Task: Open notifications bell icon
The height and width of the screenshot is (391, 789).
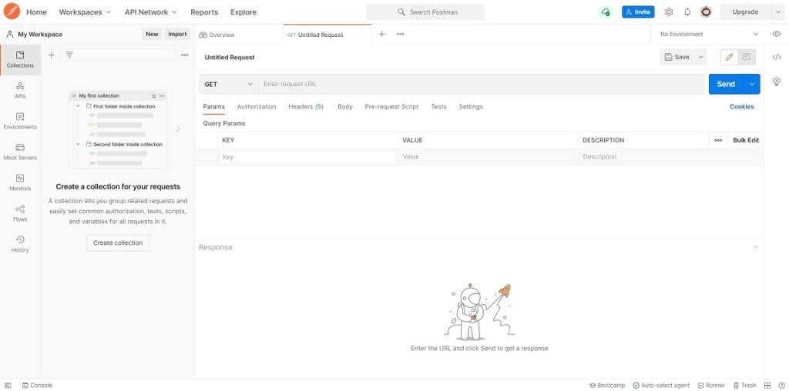Action: (687, 12)
